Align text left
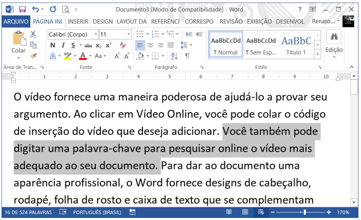Viewport: 361px width, 220px height. tap(140, 45)
